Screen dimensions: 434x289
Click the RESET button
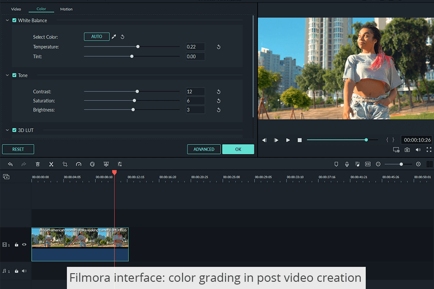pyautogui.click(x=18, y=149)
